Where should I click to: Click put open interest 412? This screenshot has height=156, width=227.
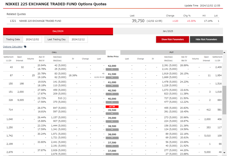[x=209, y=110]
